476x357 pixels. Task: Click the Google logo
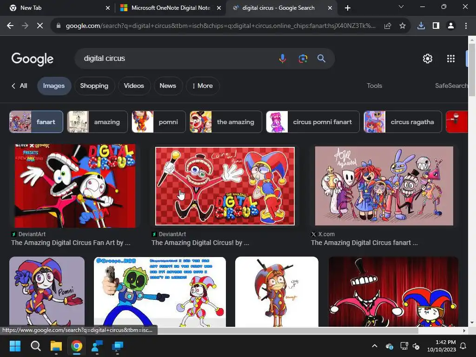tap(33, 59)
